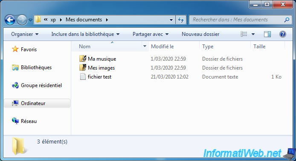Click the Ordinateur computer icon
The width and height of the screenshot is (296, 161).
[15, 103]
